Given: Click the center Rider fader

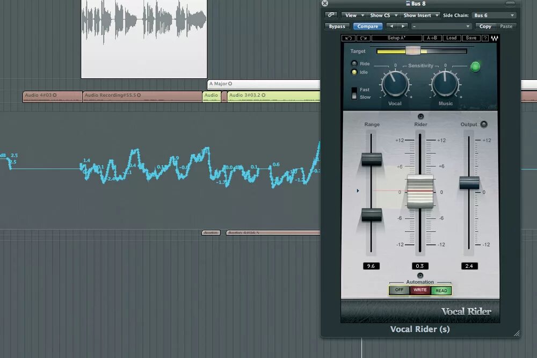Looking at the screenshot, I should point(420,191).
